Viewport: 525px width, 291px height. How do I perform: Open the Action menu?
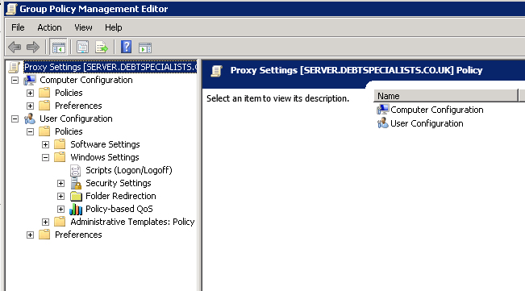point(49,27)
